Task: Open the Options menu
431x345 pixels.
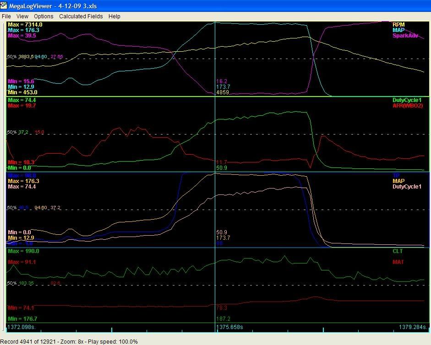Action: (44, 16)
